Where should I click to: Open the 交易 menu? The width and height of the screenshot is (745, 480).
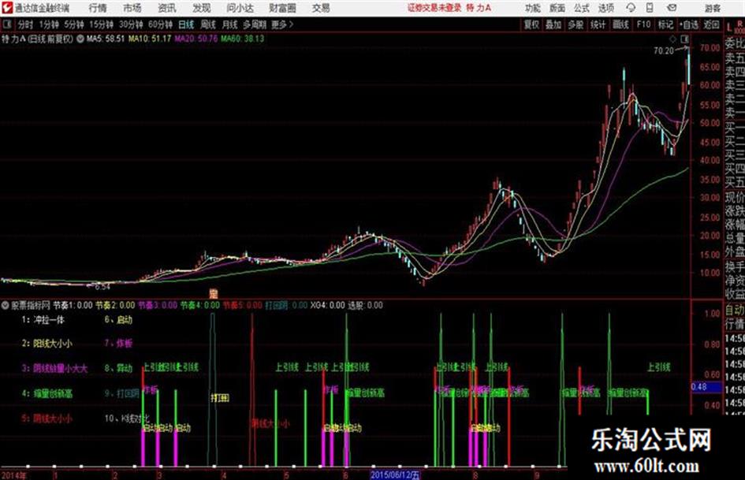(321, 8)
